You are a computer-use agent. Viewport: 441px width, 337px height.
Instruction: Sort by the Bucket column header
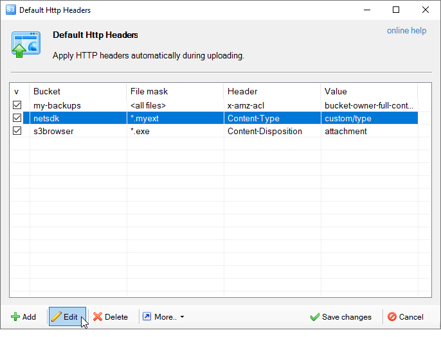78,91
